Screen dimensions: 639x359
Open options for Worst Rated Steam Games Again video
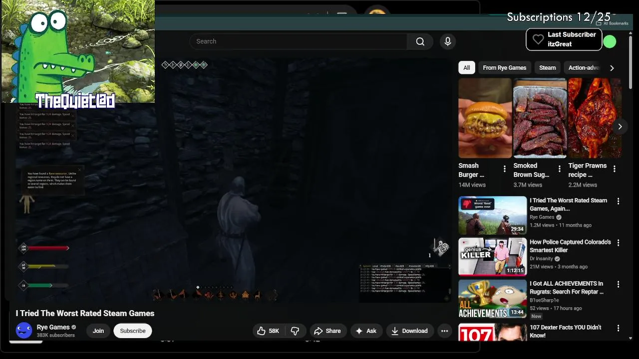[618, 201]
